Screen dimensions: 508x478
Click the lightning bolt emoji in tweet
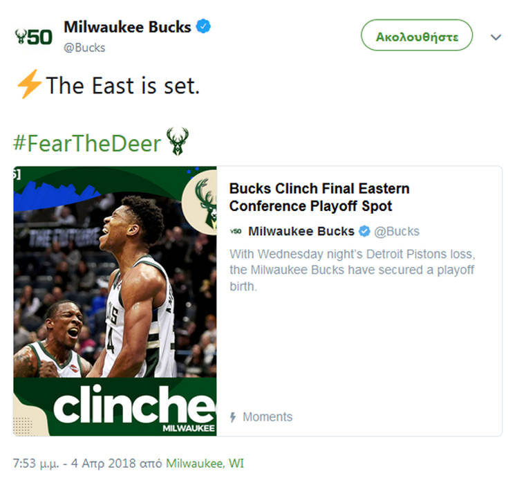29,84
